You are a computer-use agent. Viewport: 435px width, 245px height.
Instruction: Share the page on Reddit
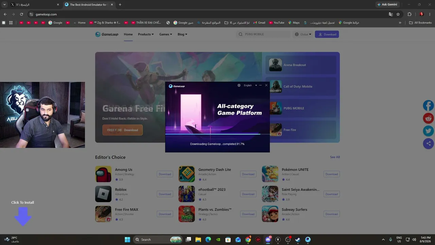(x=428, y=118)
